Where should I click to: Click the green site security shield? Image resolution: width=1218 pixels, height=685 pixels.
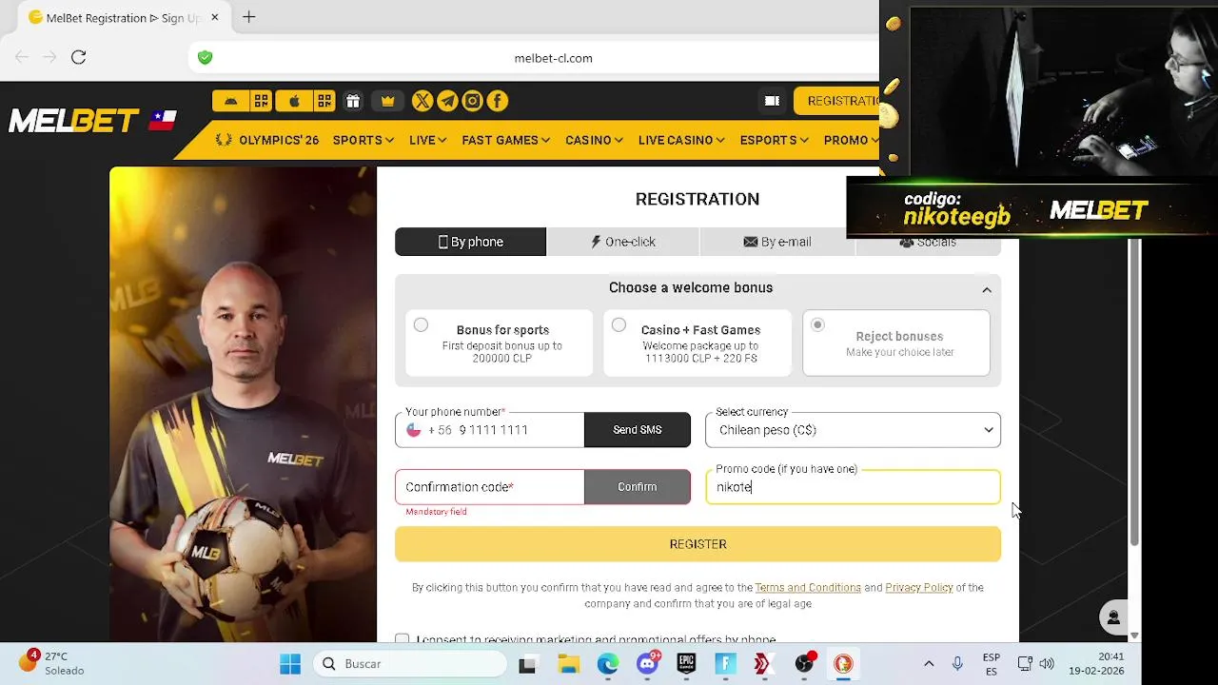(205, 58)
